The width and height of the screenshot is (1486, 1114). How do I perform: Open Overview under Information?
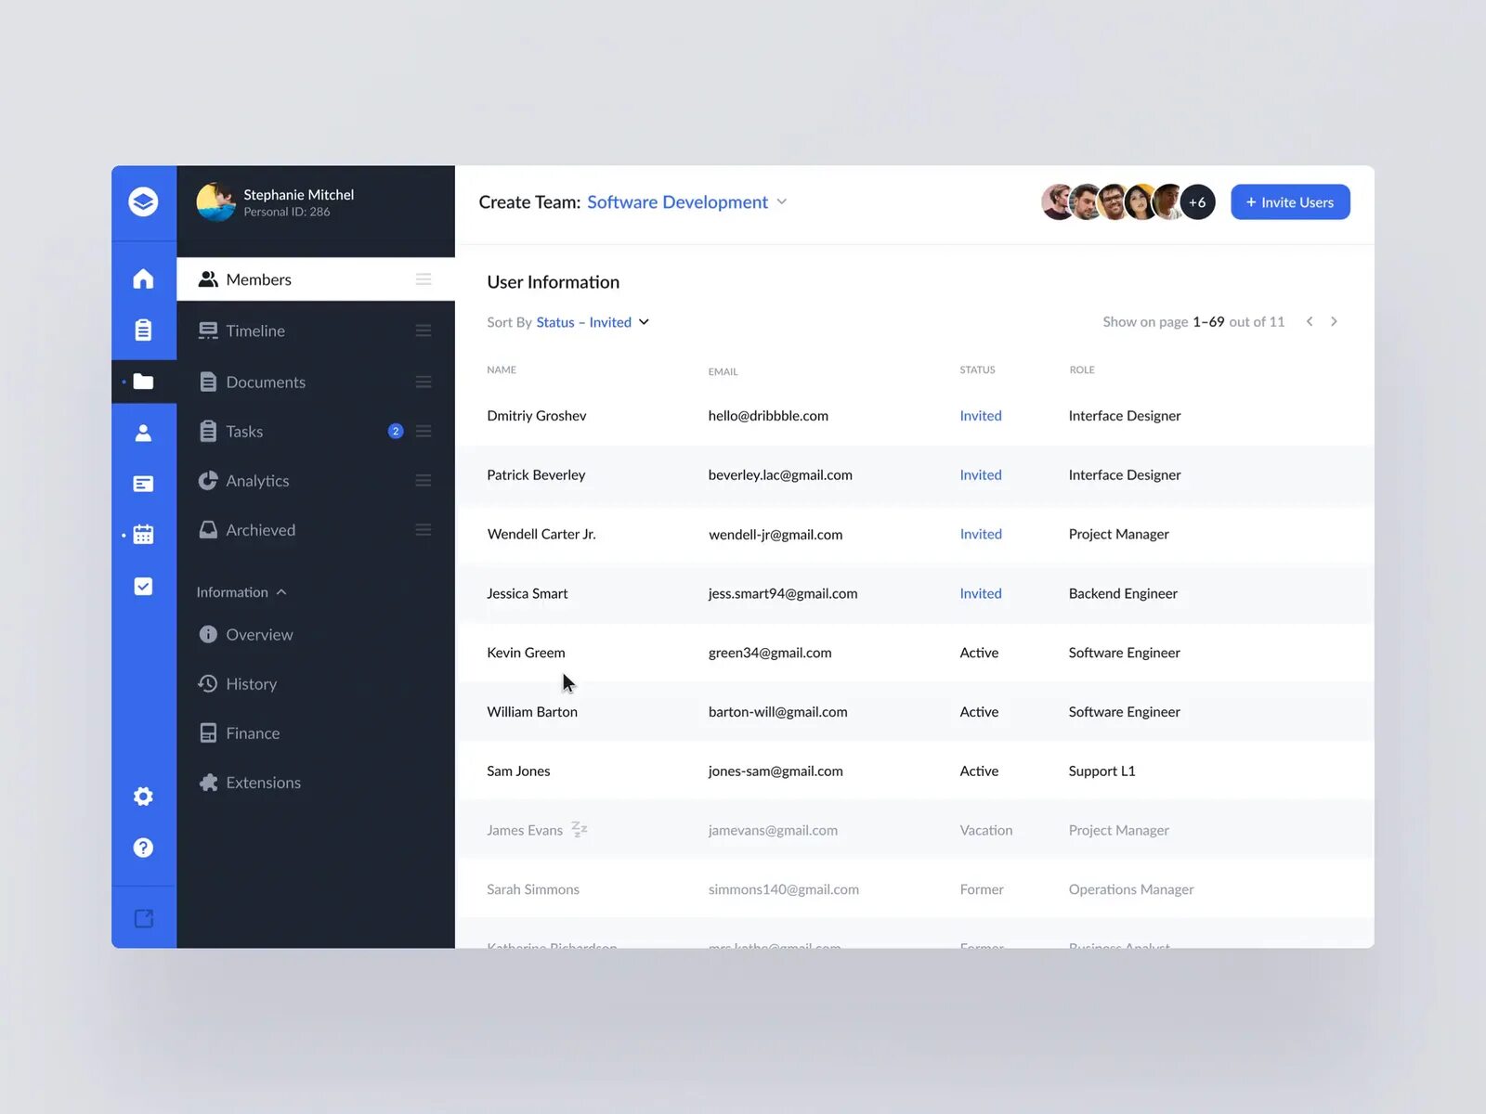(x=246, y=635)
